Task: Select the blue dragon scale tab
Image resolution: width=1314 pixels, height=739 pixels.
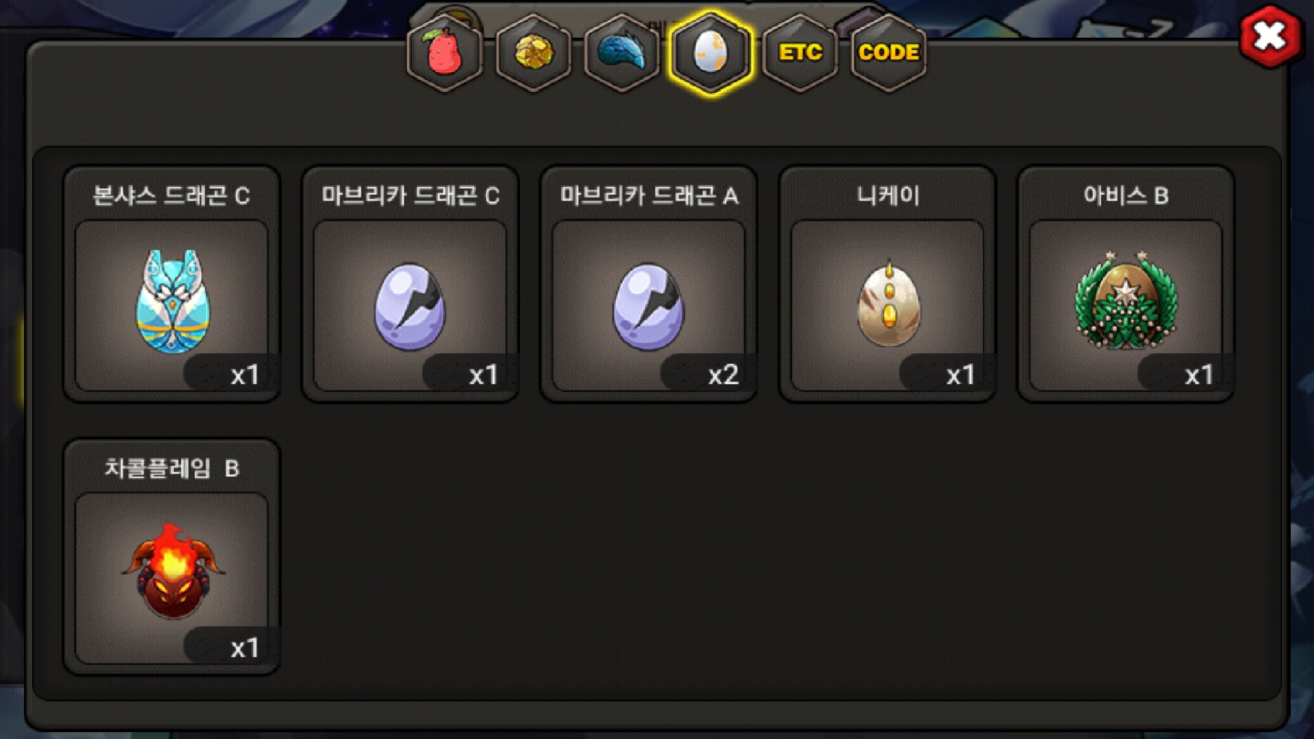Action: pyautogui.click(x=621, y=53)
